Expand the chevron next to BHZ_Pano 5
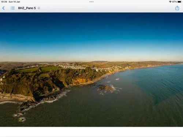183x137 pixels. (x=39, y=8)
